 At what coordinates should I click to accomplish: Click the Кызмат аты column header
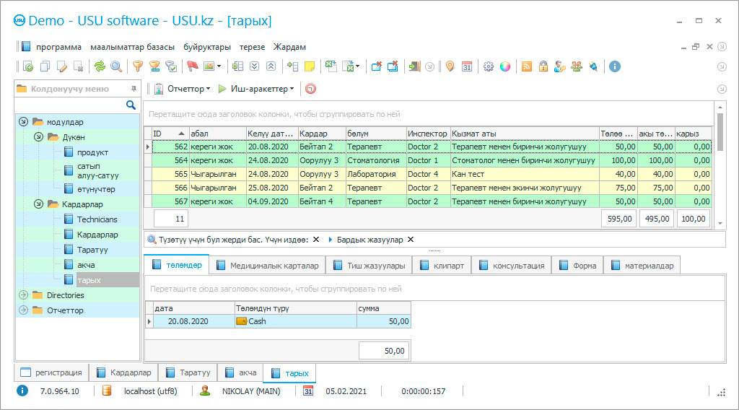click(524, 134)
